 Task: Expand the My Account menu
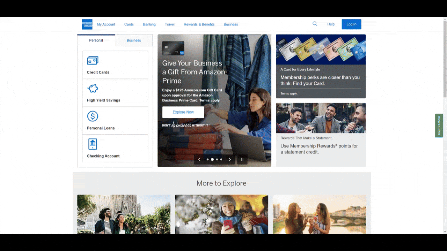106,24
